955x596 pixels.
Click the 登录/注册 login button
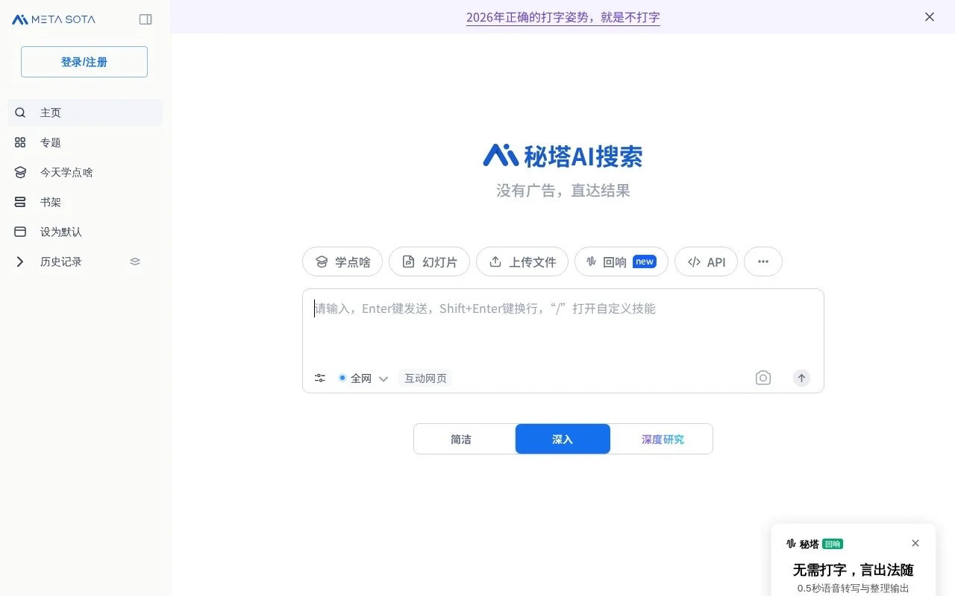coord(84,62)
